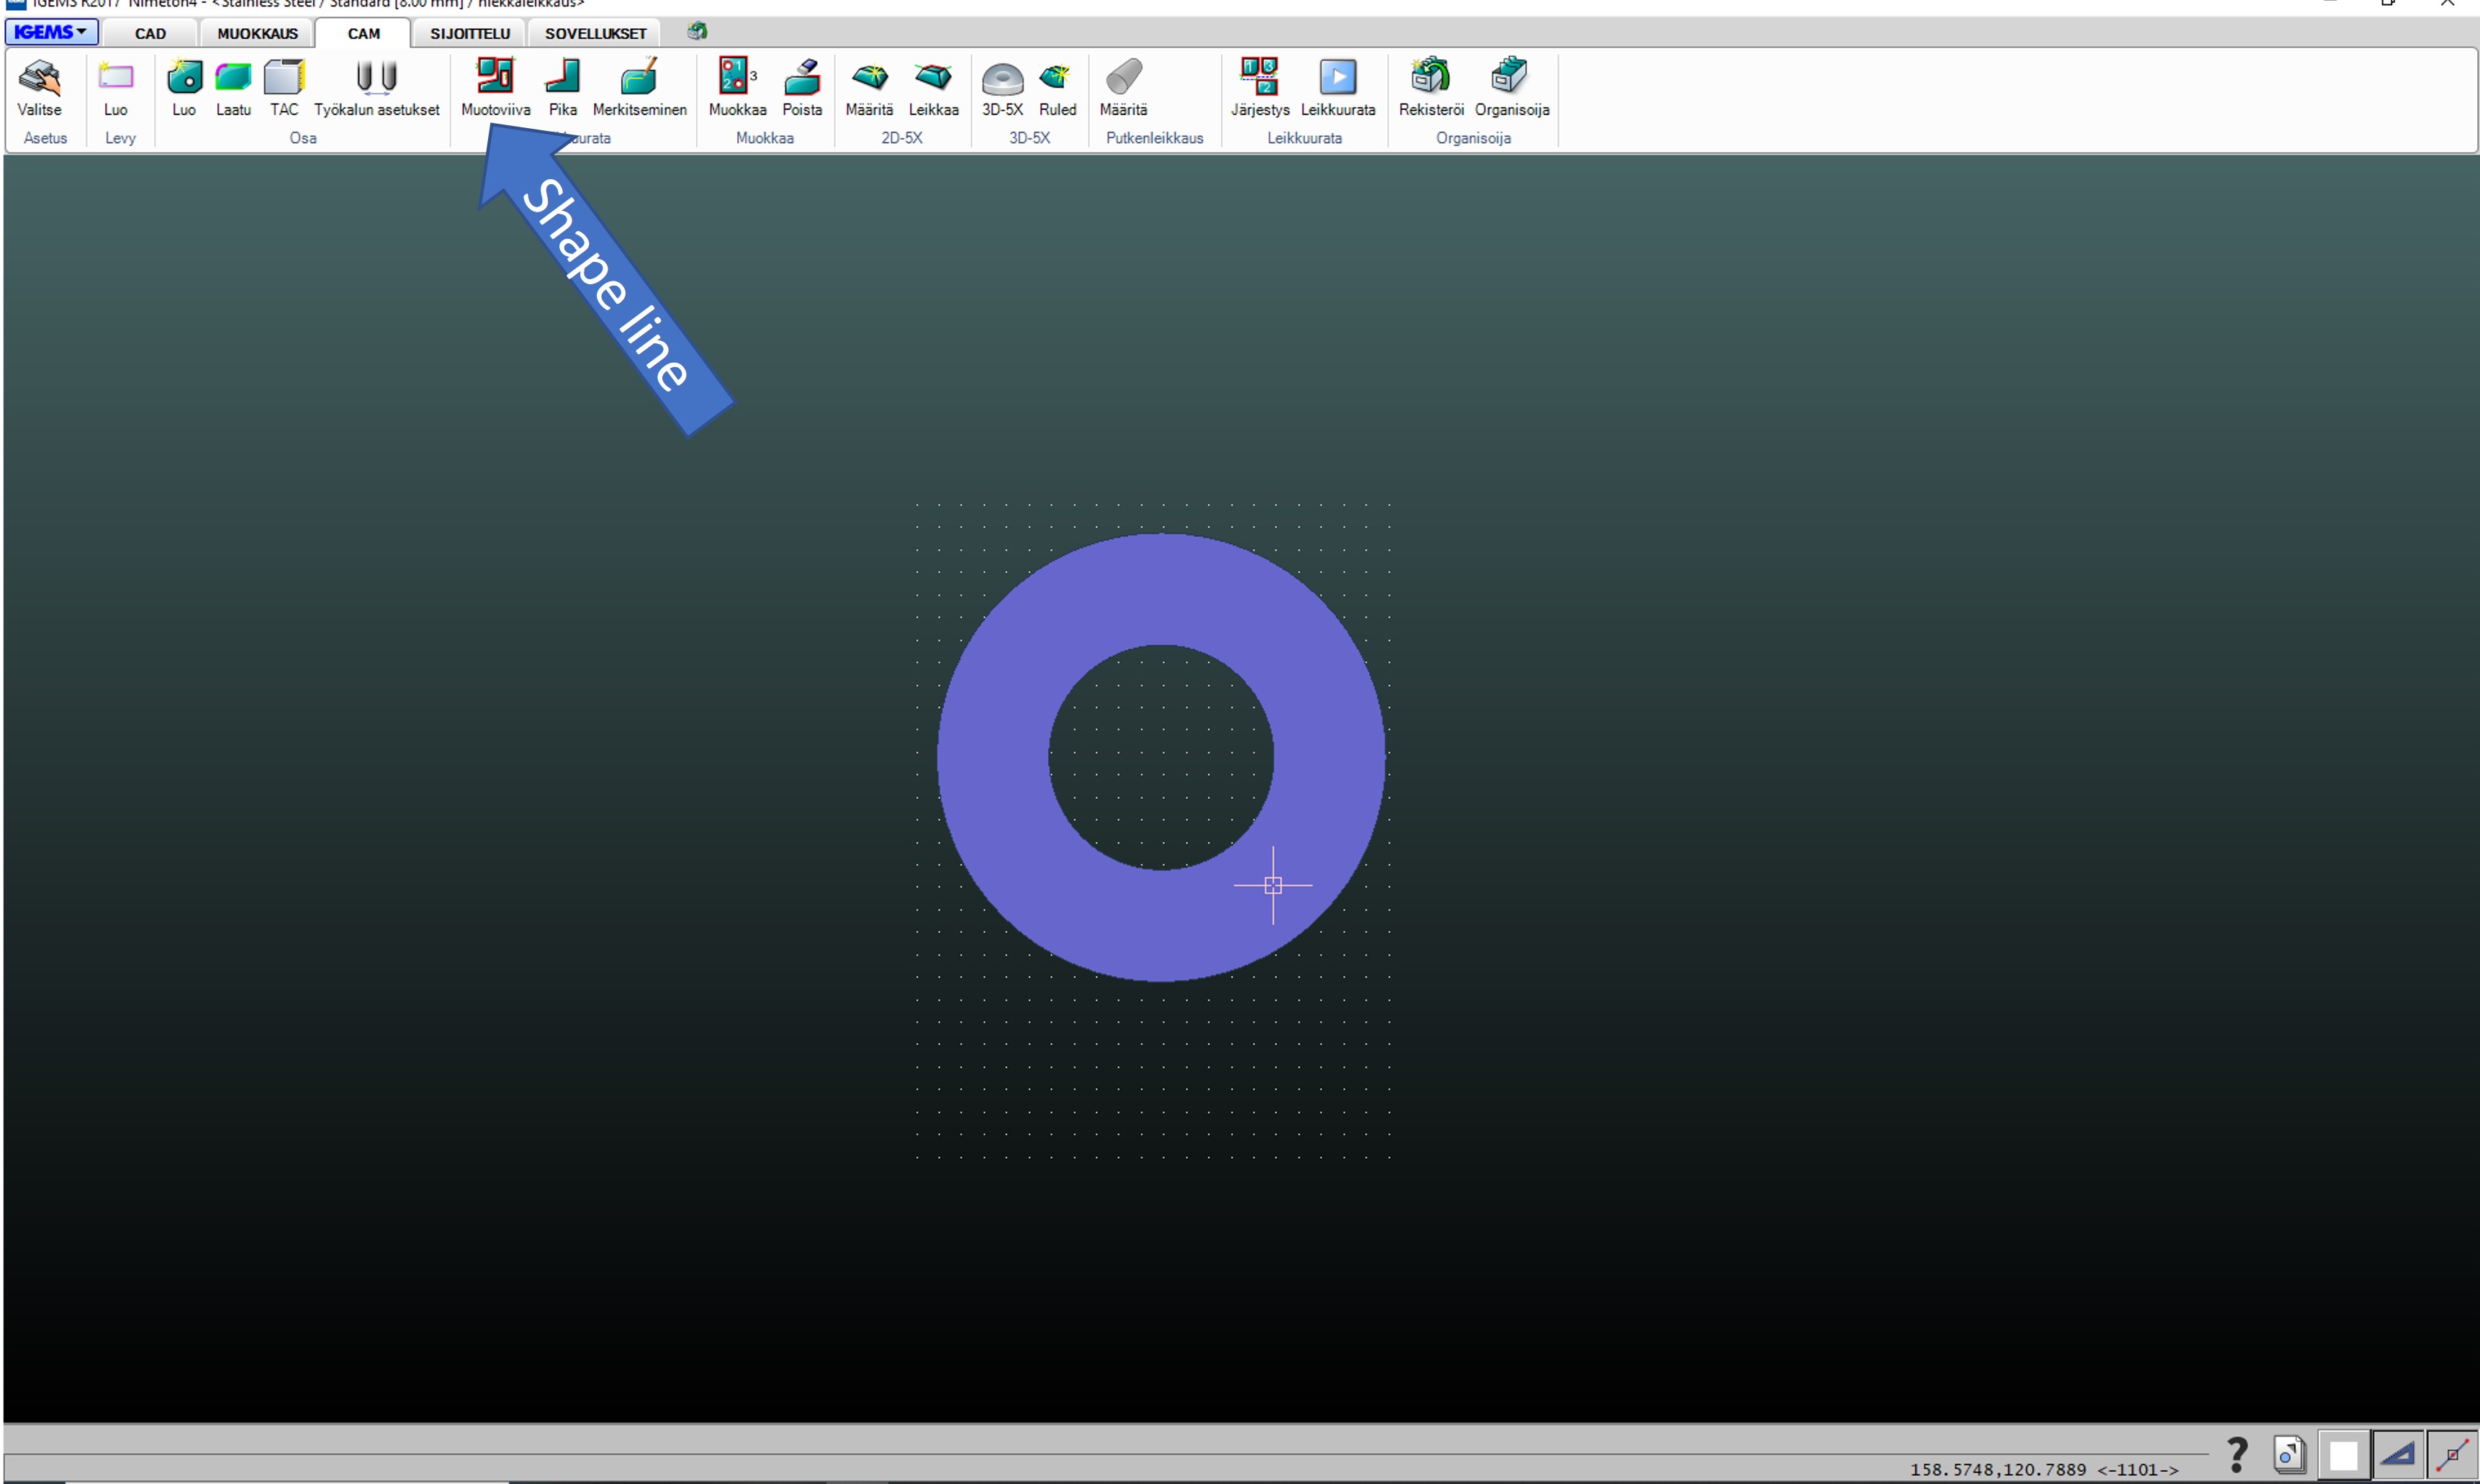Select the Pika quick toolpath tool
Screen dimensions: 2480x1484
coord(562,87)
